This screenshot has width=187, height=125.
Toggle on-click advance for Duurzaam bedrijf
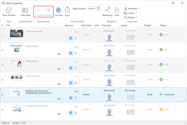pos(71,38)
